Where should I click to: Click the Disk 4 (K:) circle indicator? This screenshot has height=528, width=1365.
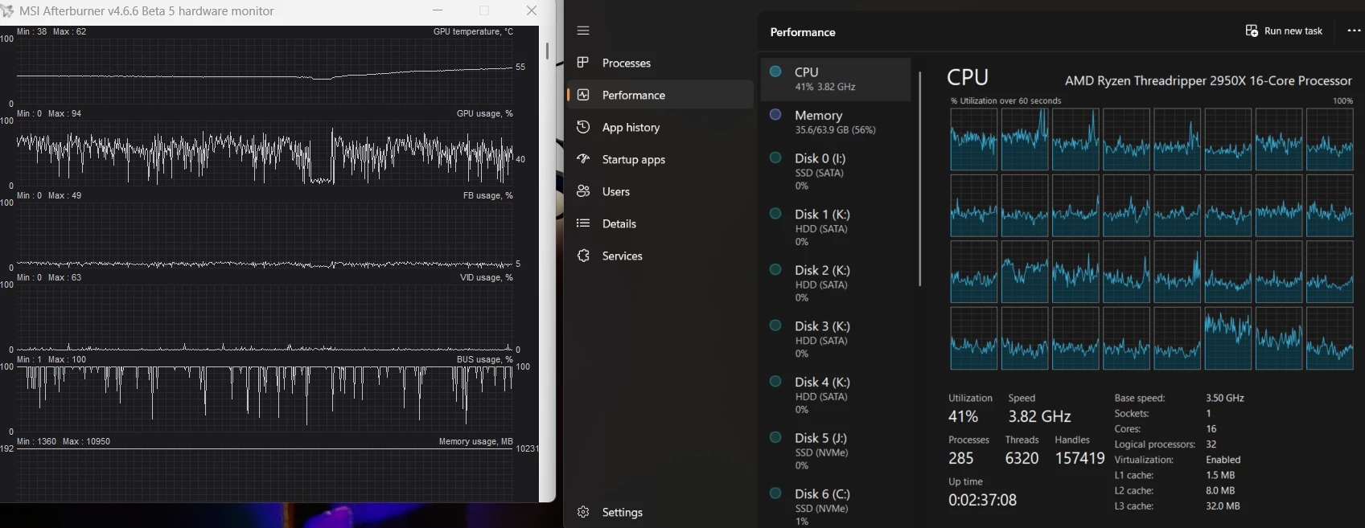click(x=775, y=381)
